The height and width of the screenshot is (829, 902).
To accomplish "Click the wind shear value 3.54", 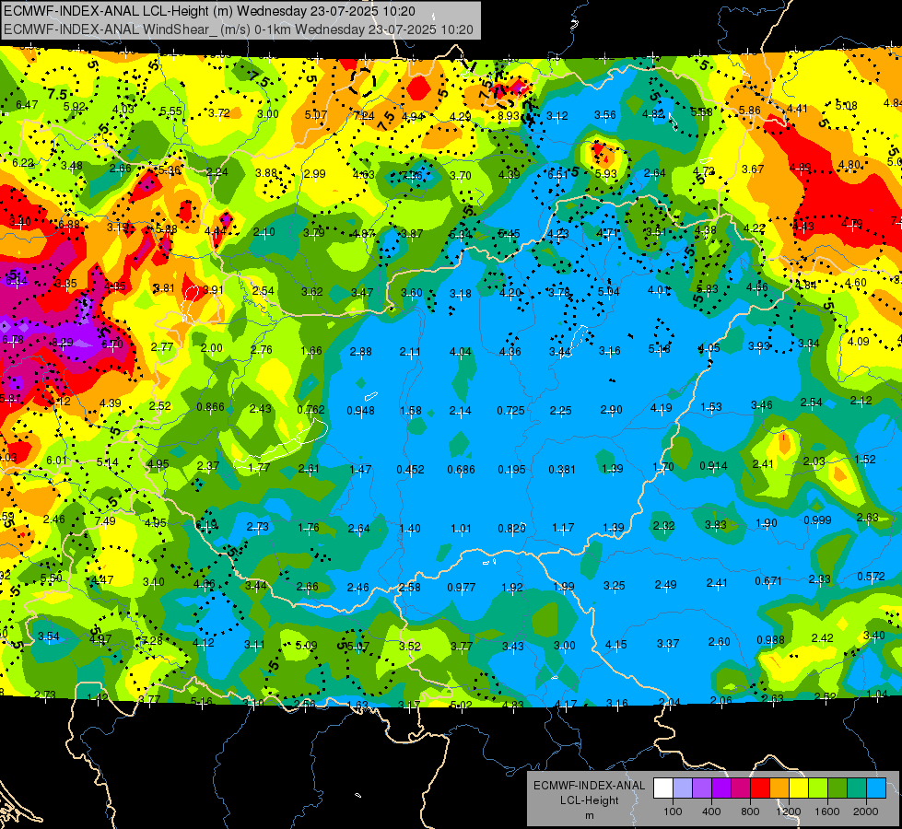I will tap(48, 636).
